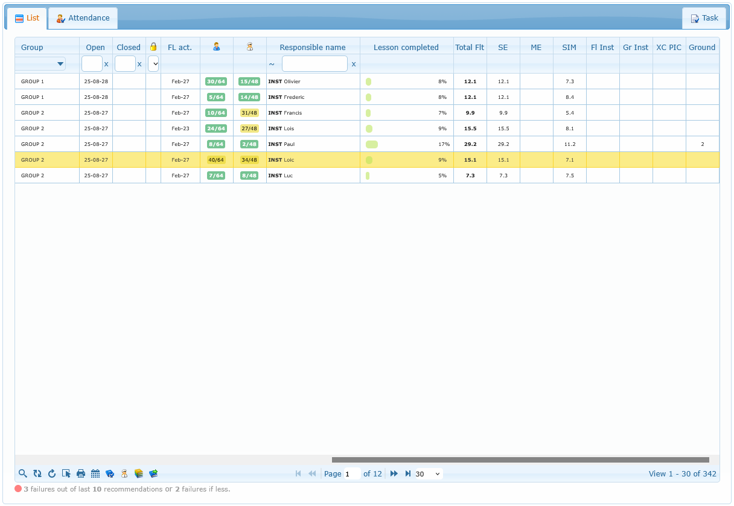Sort by the lock icon column header

[x=153, y=47]
